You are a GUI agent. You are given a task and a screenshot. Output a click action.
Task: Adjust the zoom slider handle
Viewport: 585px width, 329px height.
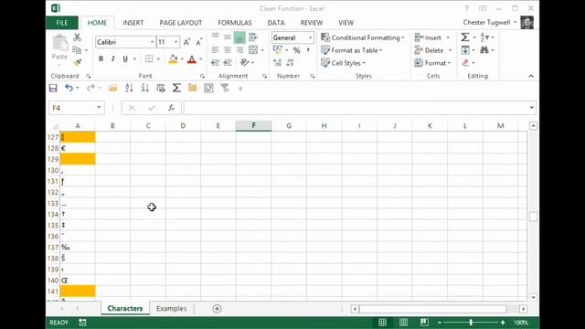[x=471, y=323]
